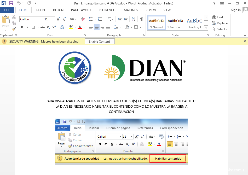Switch to the DESIGN tab

(x=58, y=10)
